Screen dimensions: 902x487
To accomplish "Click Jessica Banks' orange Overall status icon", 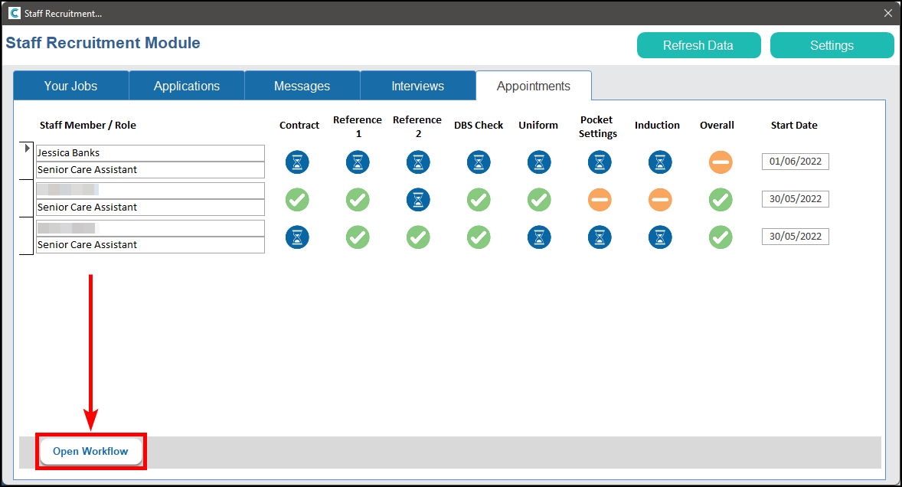I will [720, 162].
